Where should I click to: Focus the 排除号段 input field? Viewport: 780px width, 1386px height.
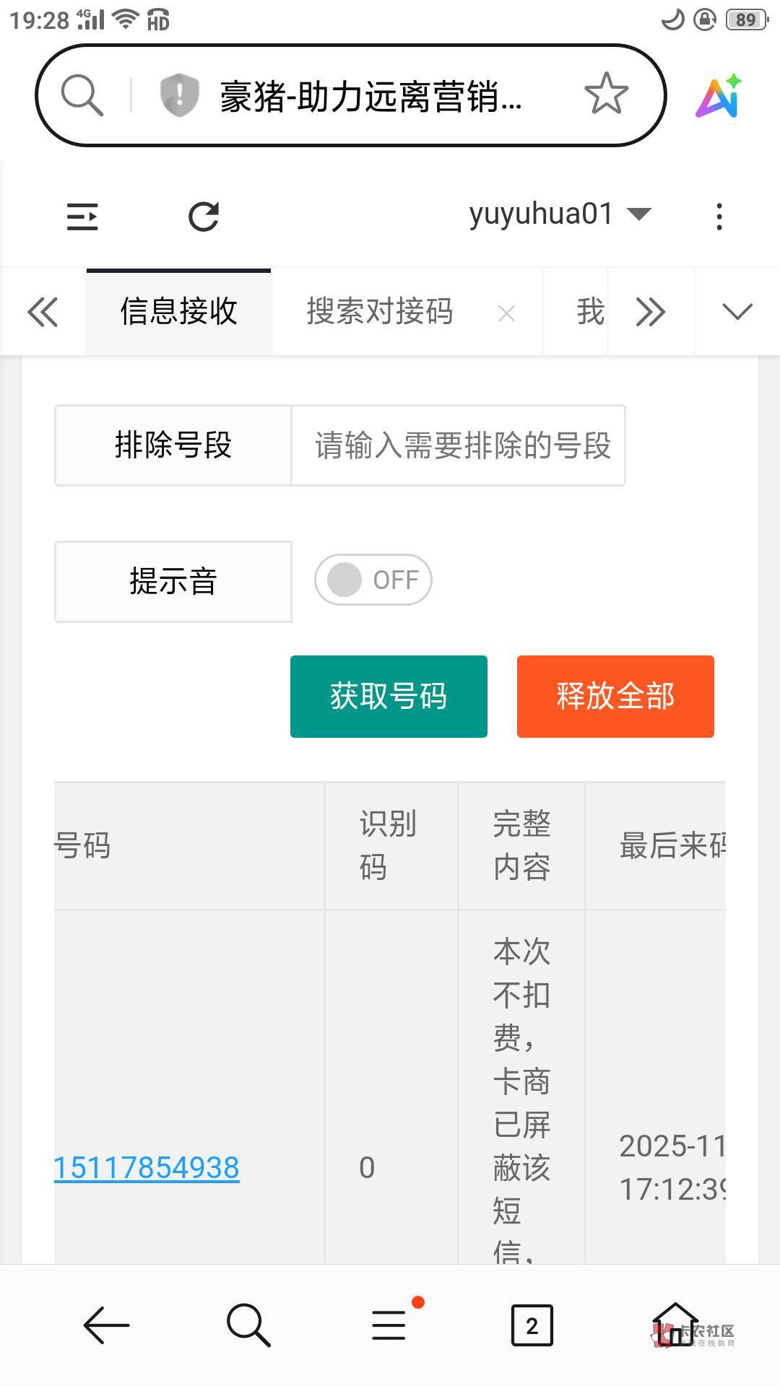[x=458, y=445]
